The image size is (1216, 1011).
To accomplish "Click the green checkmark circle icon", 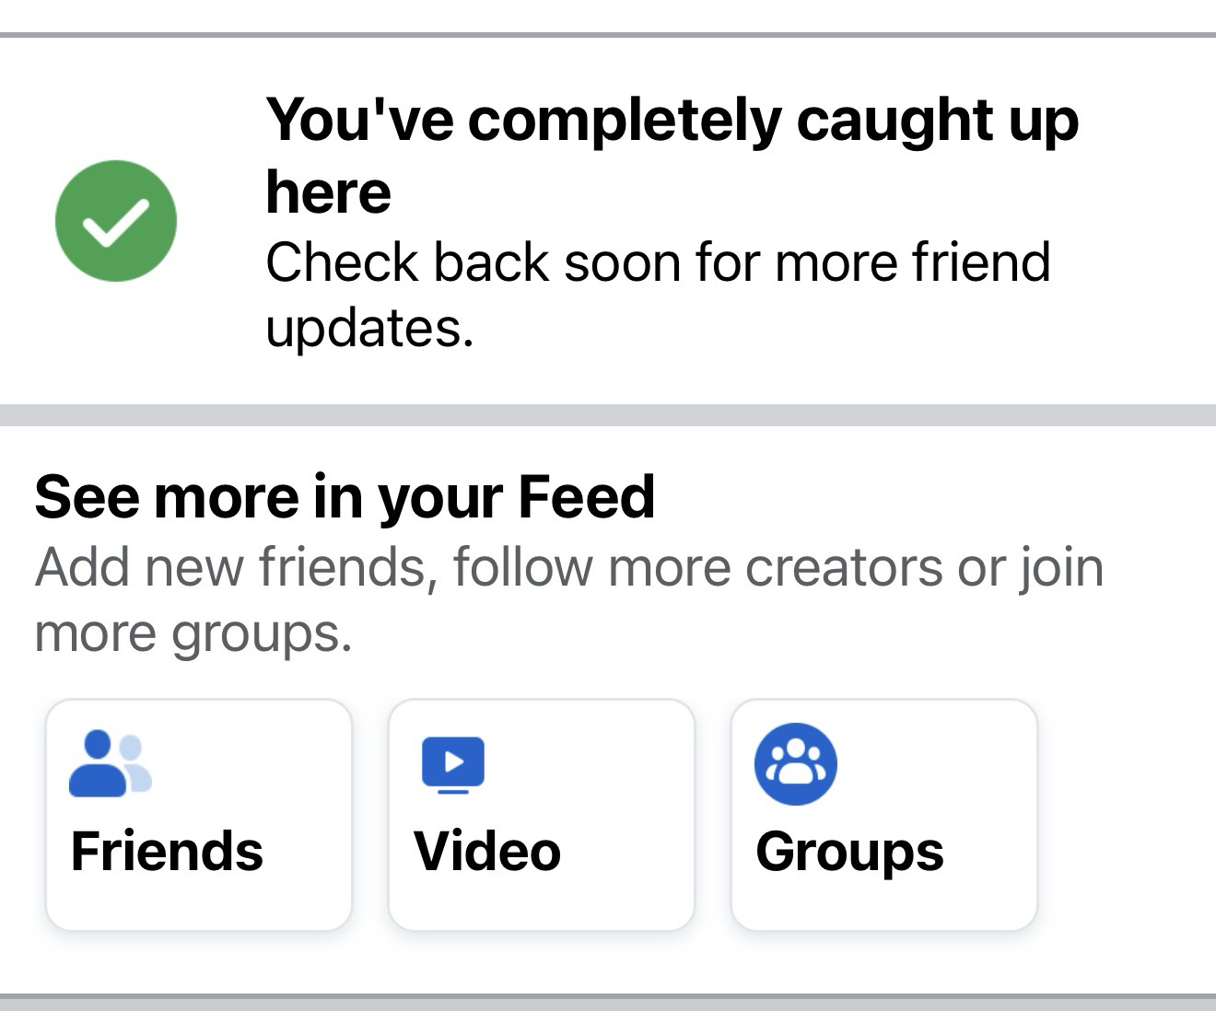I will 116,221.
